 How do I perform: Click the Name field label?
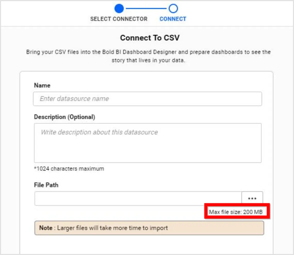pos(42,85)
